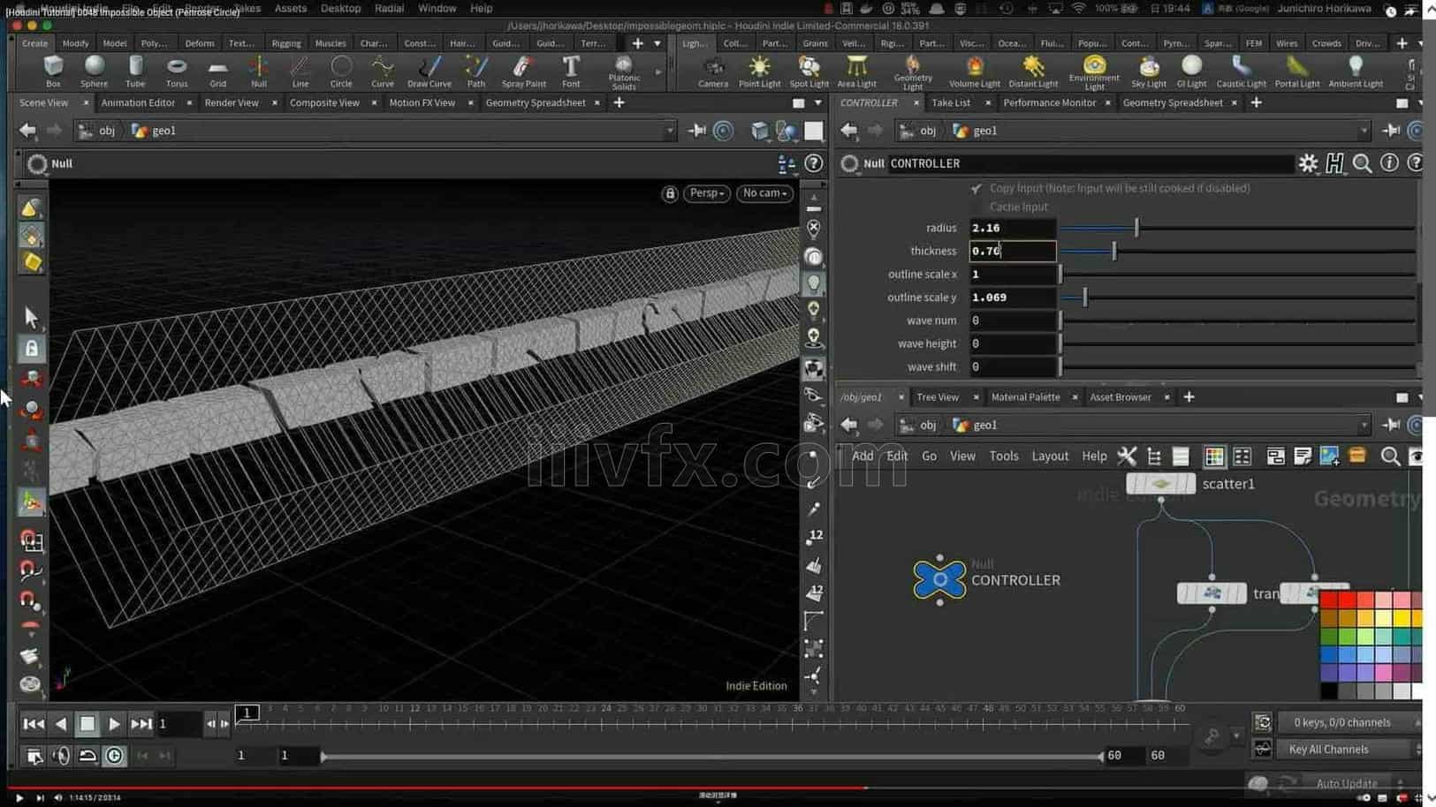Viewport: 1436px width, 807px height.
Task: Search parameters with the magnifier icon
Action: 1362,163
